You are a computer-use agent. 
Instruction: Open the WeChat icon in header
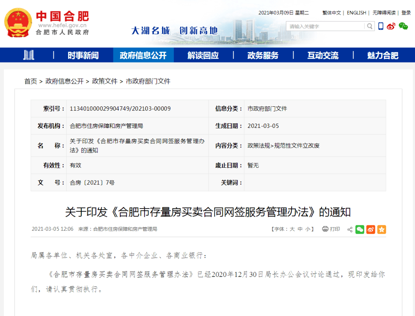point(403,26)
